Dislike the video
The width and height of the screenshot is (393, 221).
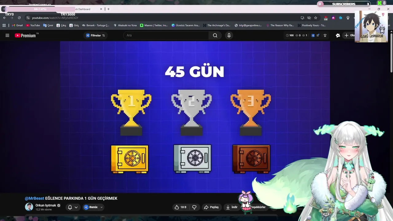coord(194,207)
